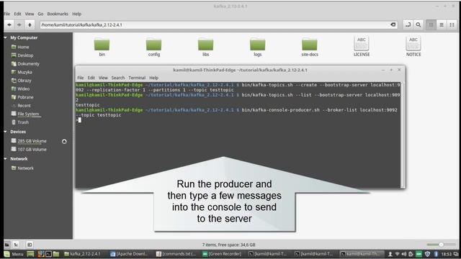Click the show desktop icon in the taskbar

coord(30,254)
